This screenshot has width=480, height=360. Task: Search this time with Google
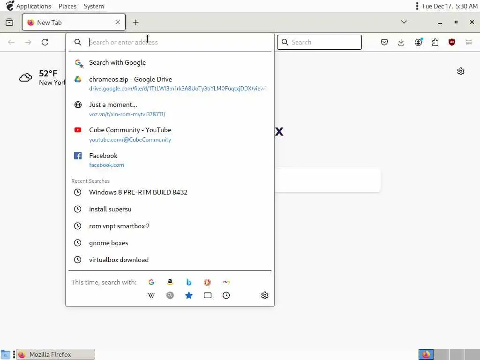click(151, 282)
